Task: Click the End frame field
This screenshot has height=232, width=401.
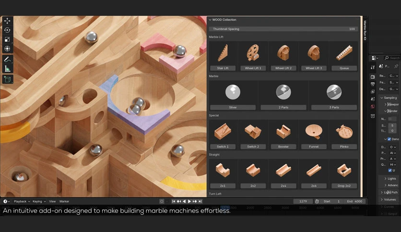Action: pyautogui.click(x=354, y=201)
